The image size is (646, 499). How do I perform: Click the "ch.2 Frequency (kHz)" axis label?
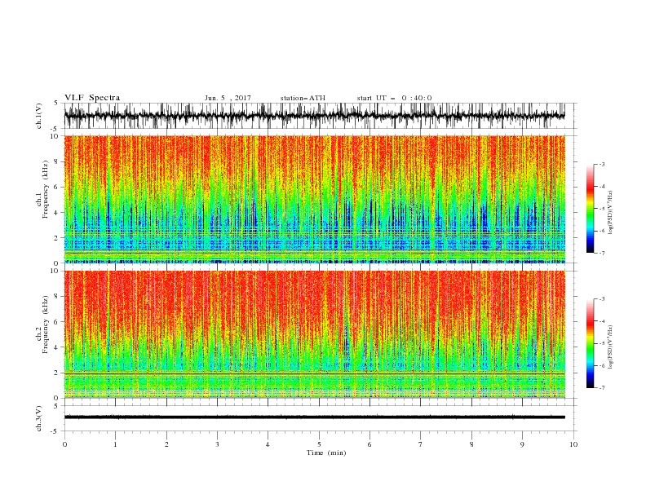tap(42, 324)
